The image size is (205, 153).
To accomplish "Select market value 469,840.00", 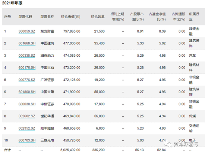I will pyautogui.click(x=72, y=116).
